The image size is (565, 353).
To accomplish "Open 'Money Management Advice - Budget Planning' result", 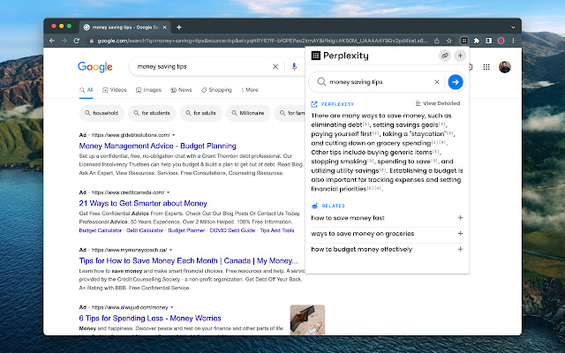I will pyautogui.click(x=157, y=146).
